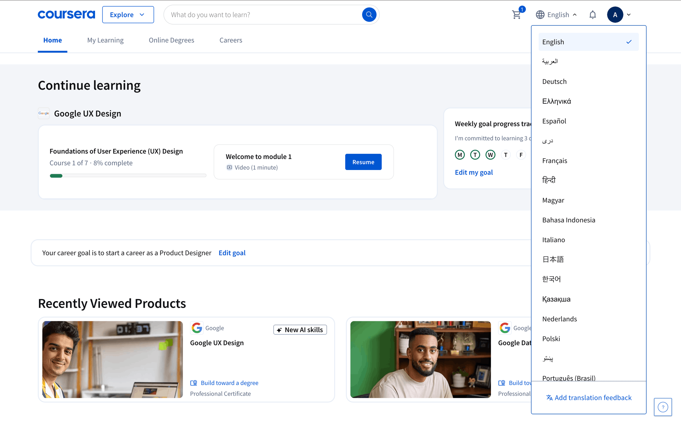Open second Google course card thumbnail
The image size is (681, 425).
click(x=420, y=359)
